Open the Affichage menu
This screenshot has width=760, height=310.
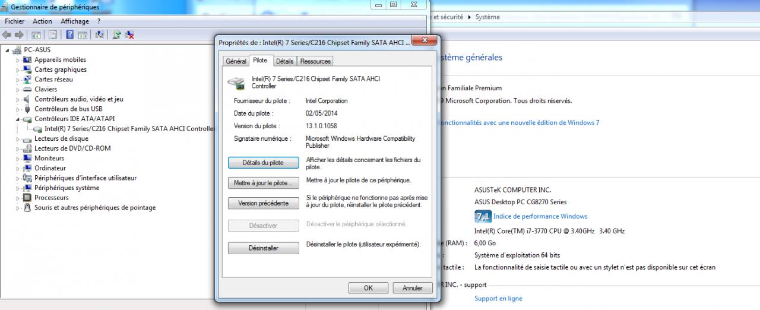[75, 21]
